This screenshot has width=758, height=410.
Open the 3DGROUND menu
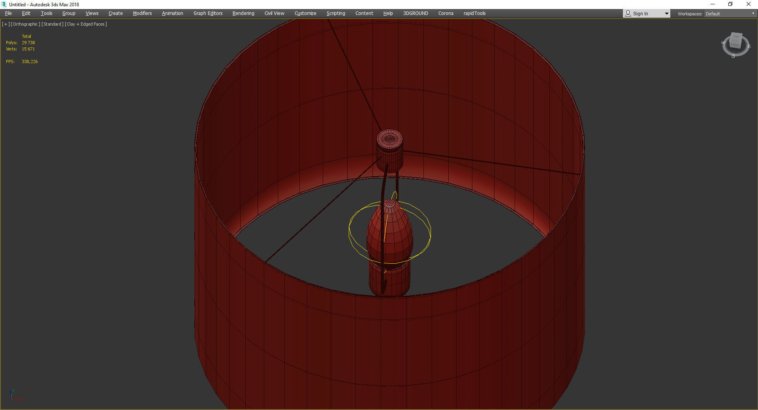click(416, 13)
